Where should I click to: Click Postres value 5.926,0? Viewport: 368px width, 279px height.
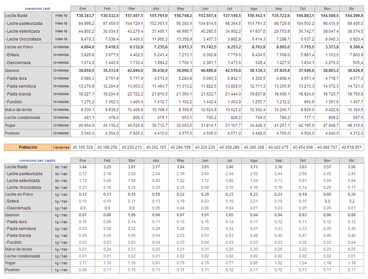point(136,133)
